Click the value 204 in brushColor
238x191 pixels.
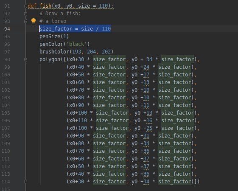click(x=91, y=52)
